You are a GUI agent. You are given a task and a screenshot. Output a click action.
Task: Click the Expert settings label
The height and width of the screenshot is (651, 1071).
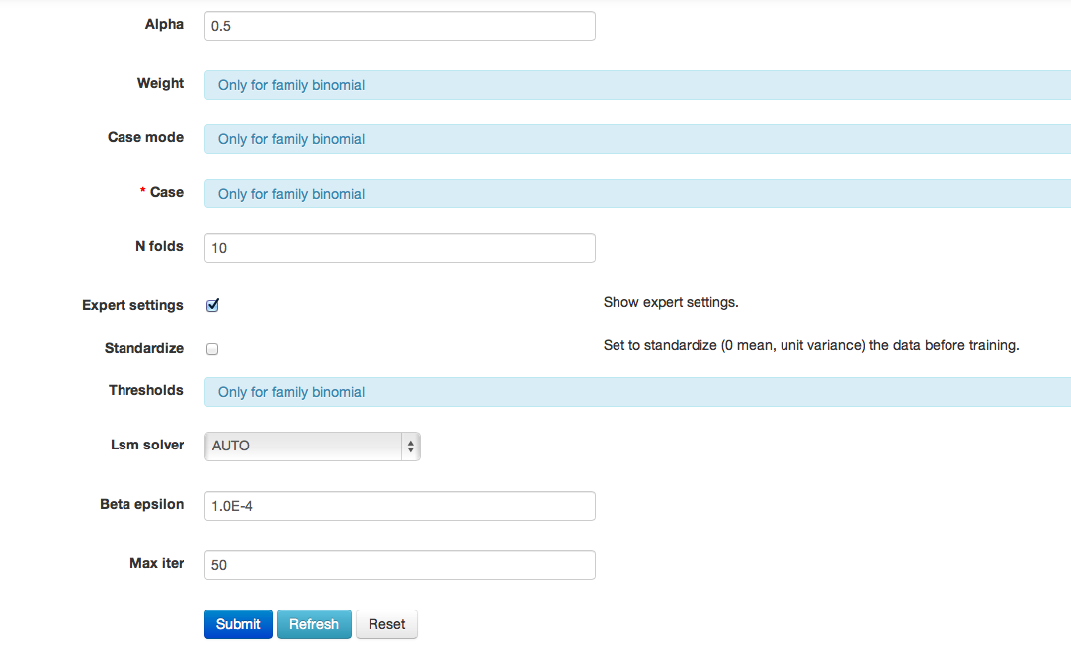[132, 305]
